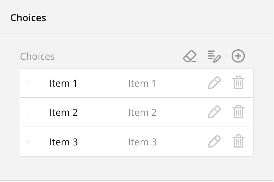The height and width of the screenshot is (182, 274).
Task: Click the Item 1 value field
Action: tap(63, 83)
